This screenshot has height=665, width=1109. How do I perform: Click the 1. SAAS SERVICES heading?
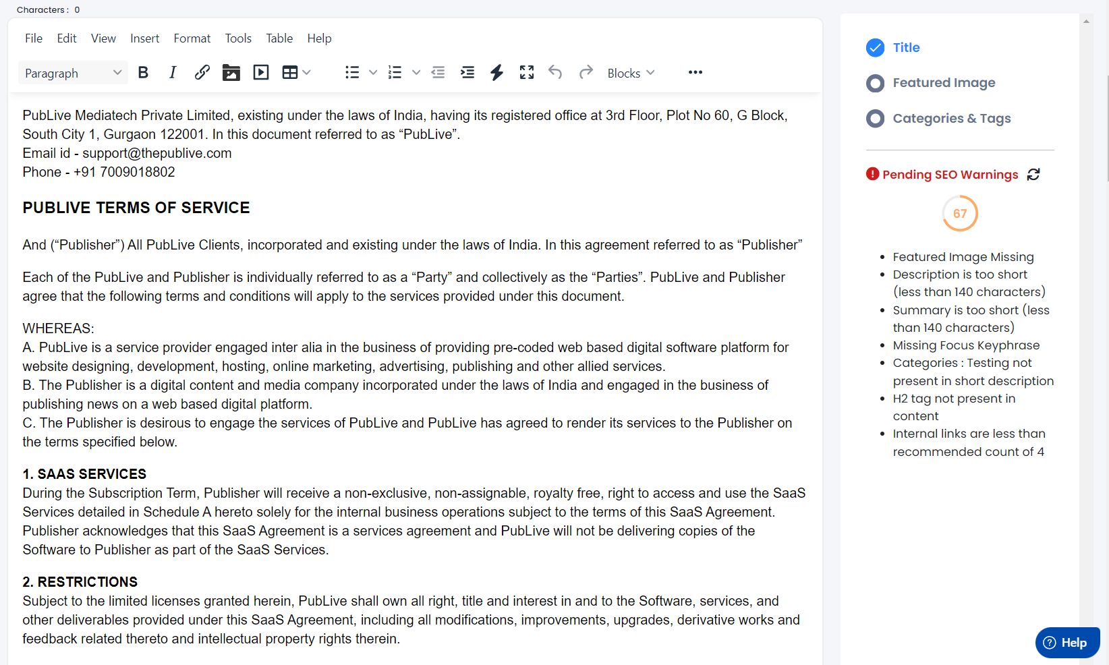point(84,474)
